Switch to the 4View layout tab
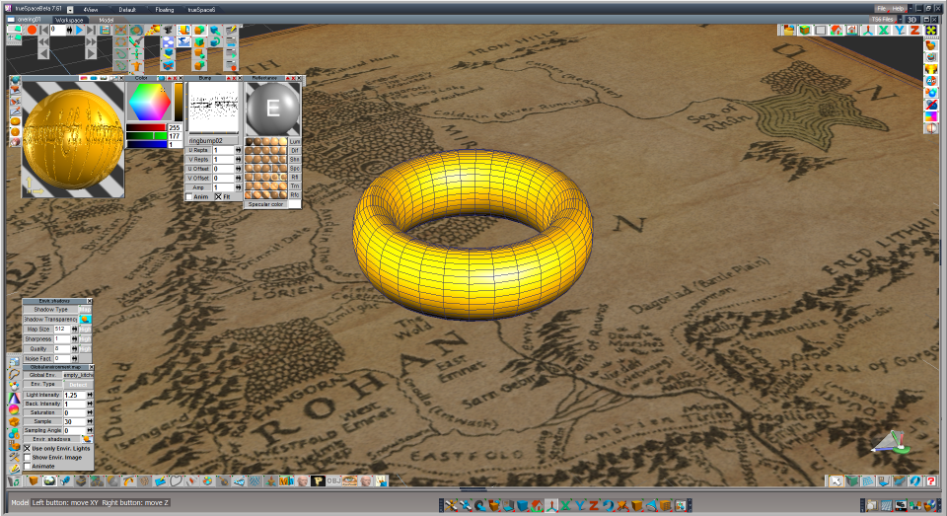 click(x=91, y=10)
